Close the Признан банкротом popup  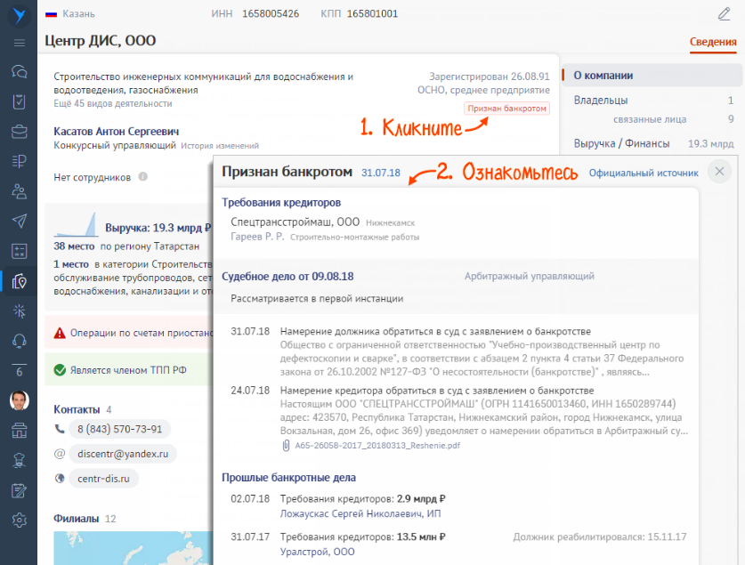pyautogui.click(x=719, y=171)
